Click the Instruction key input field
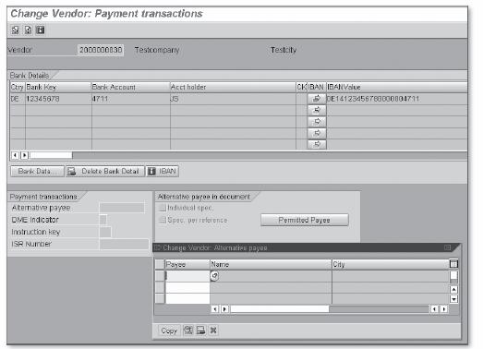 click(105, 232)
